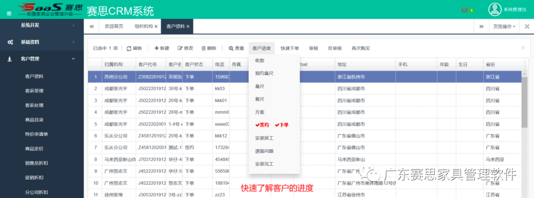This screenshot has width=534, height=198.
Task: Sort by the 归属机构 column header
Action: tap(119, 64)
